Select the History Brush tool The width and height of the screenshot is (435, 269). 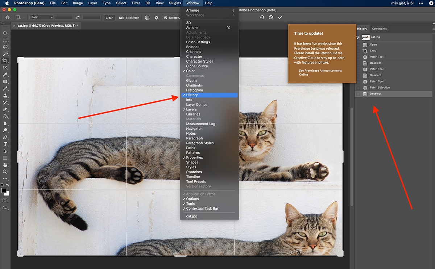point(5,102)
